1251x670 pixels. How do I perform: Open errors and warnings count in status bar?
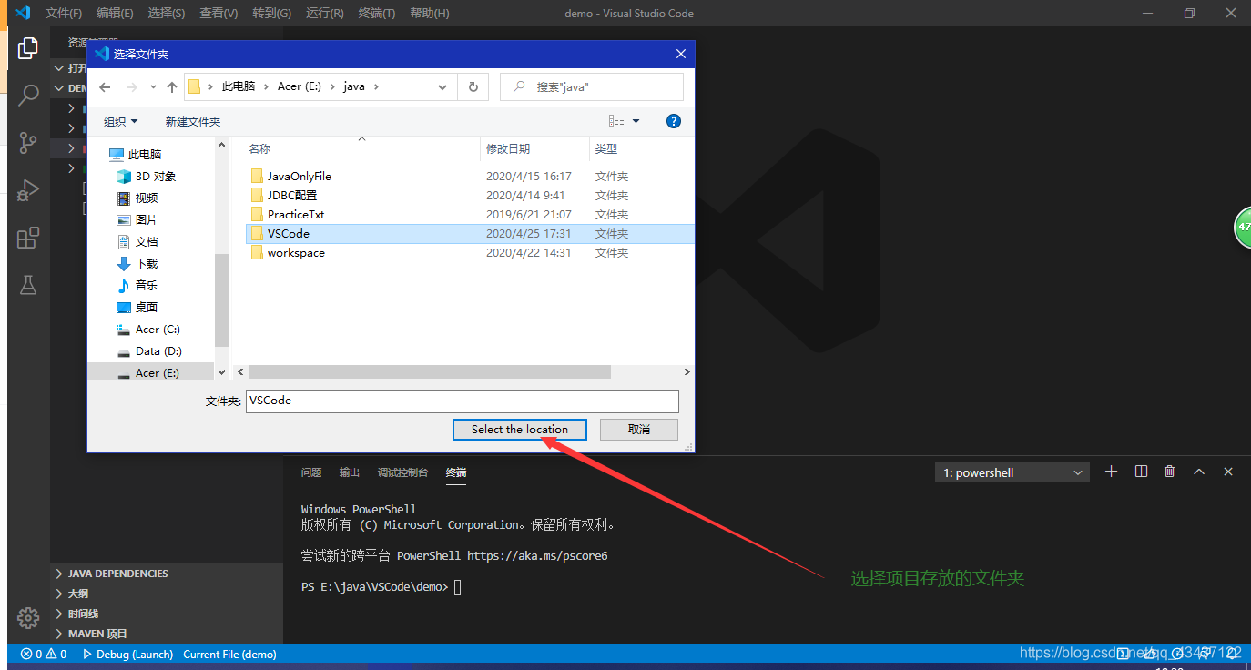(44, 654)
